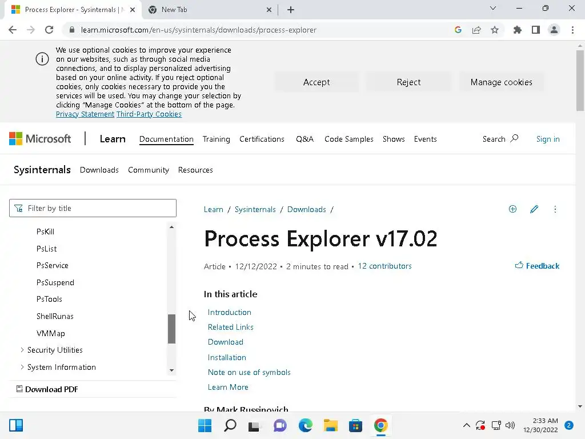Viewport: 585px width, 439px height.
Task: Open a new tab with plus button
Action: (x=291, y=10)
